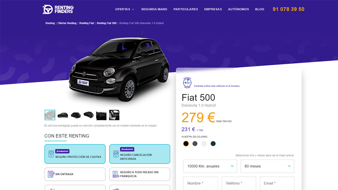Click the Nombre input field
338x190 pixels.
201,183
